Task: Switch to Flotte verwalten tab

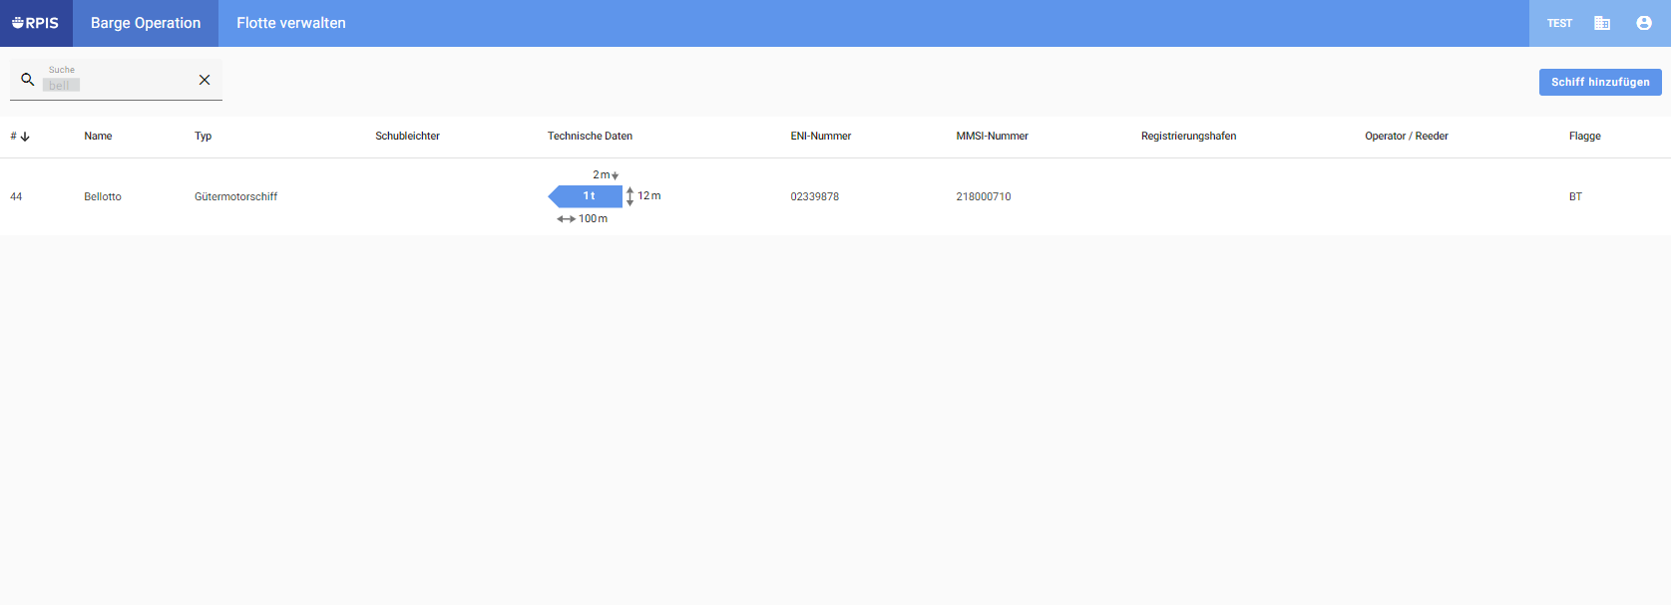Action: pos(291,23)
